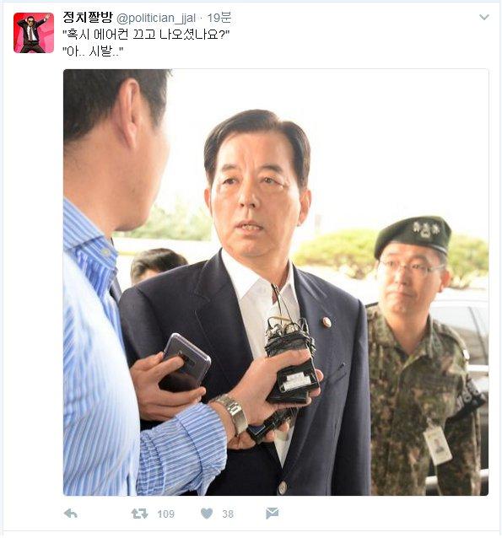Open the tweet options chevron menu
Viewport: 502px width, 538px height.
(x=484, y=17)
